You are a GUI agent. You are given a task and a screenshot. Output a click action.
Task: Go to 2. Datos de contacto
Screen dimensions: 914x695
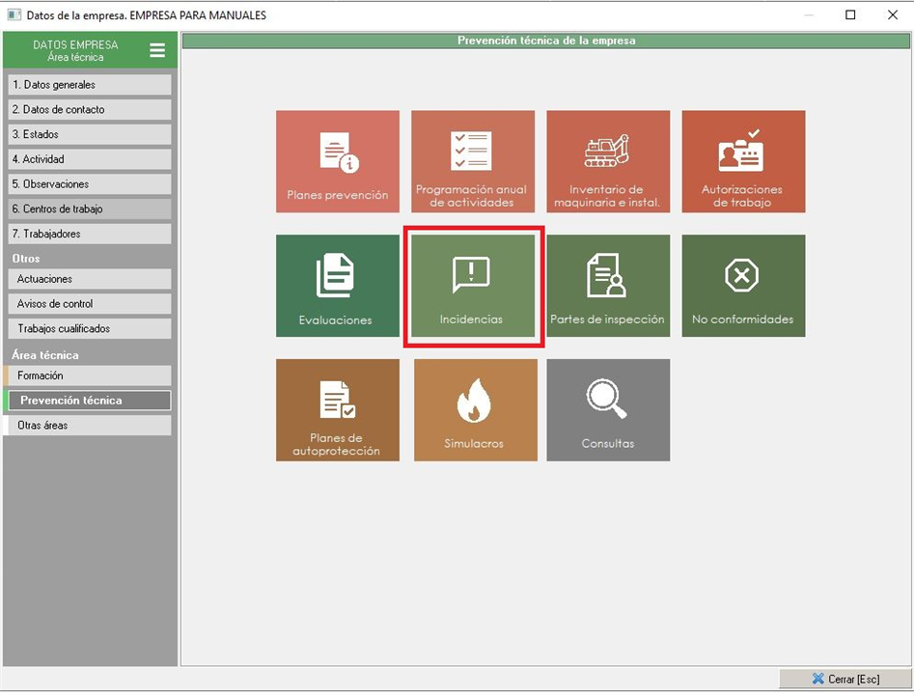pyautogui.click(x=90, y=110)
